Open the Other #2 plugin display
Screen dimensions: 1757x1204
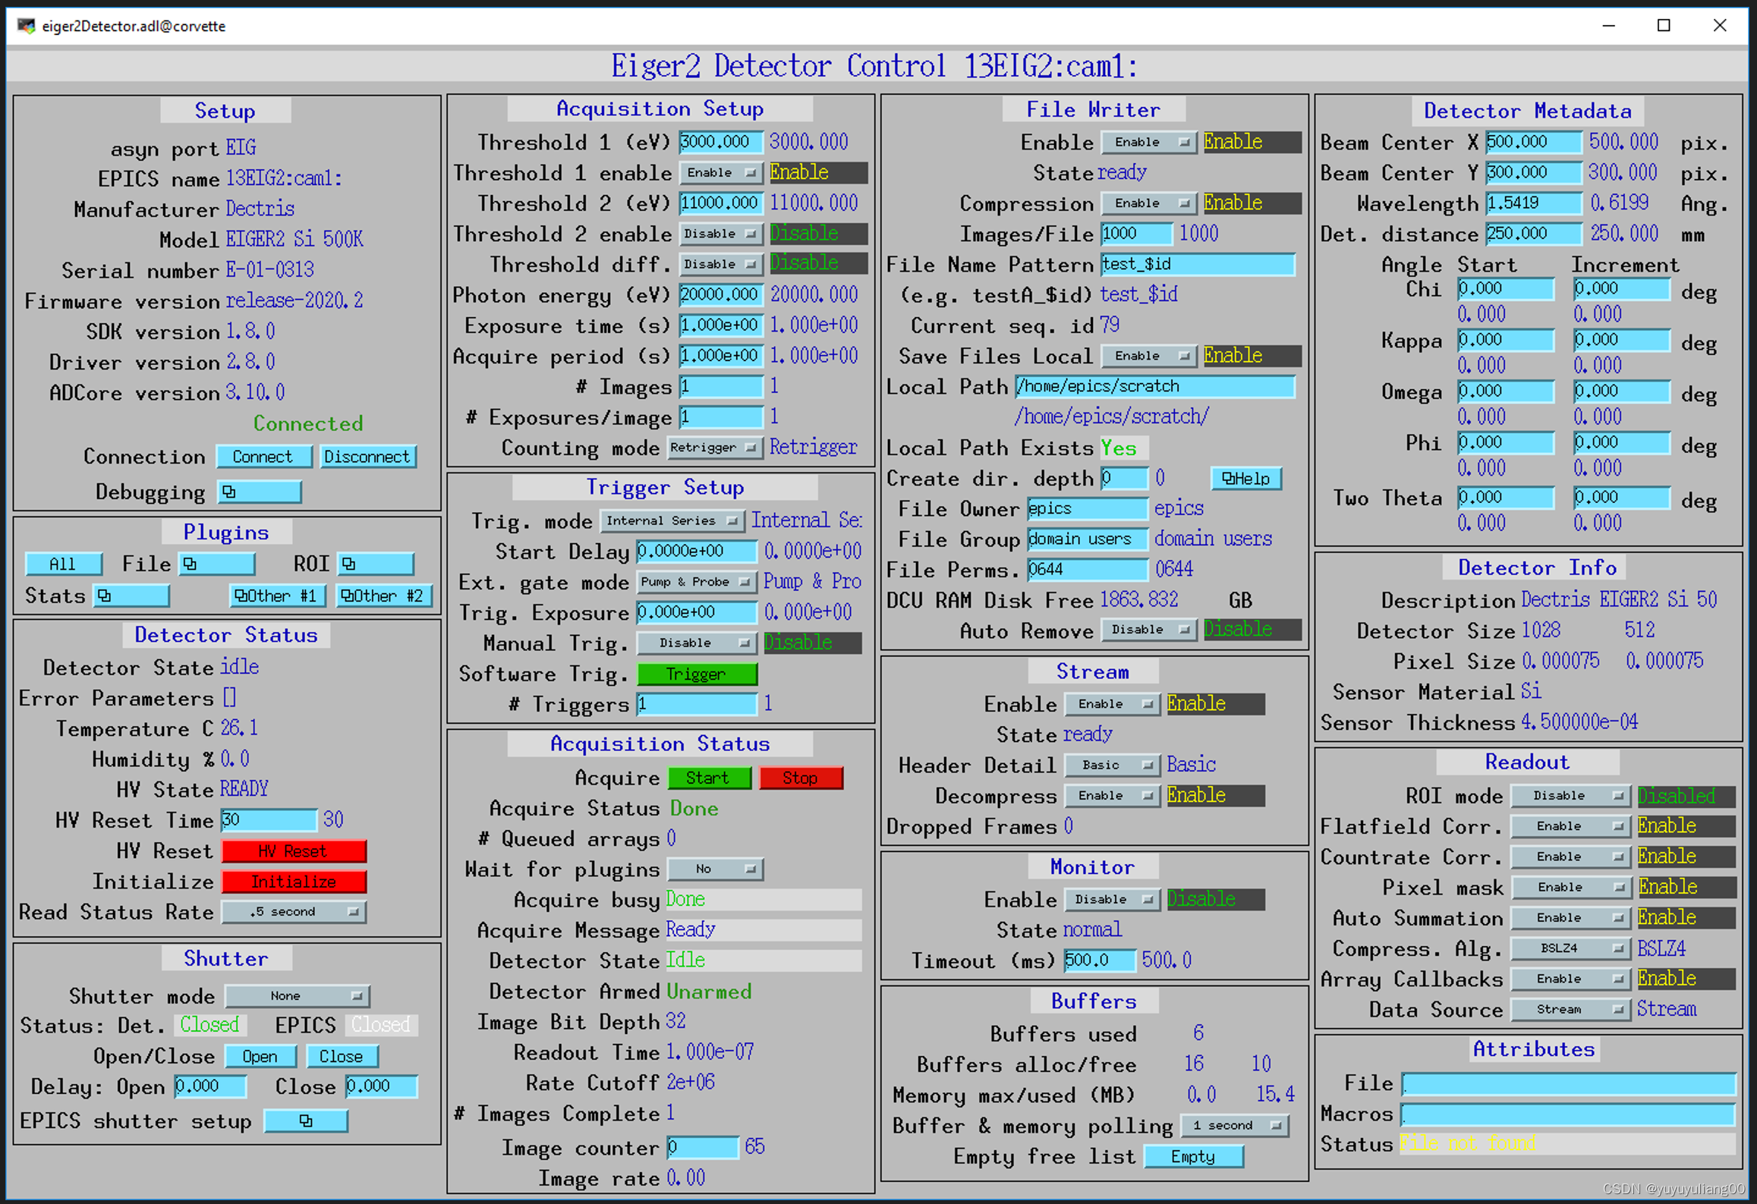point(383,596)
